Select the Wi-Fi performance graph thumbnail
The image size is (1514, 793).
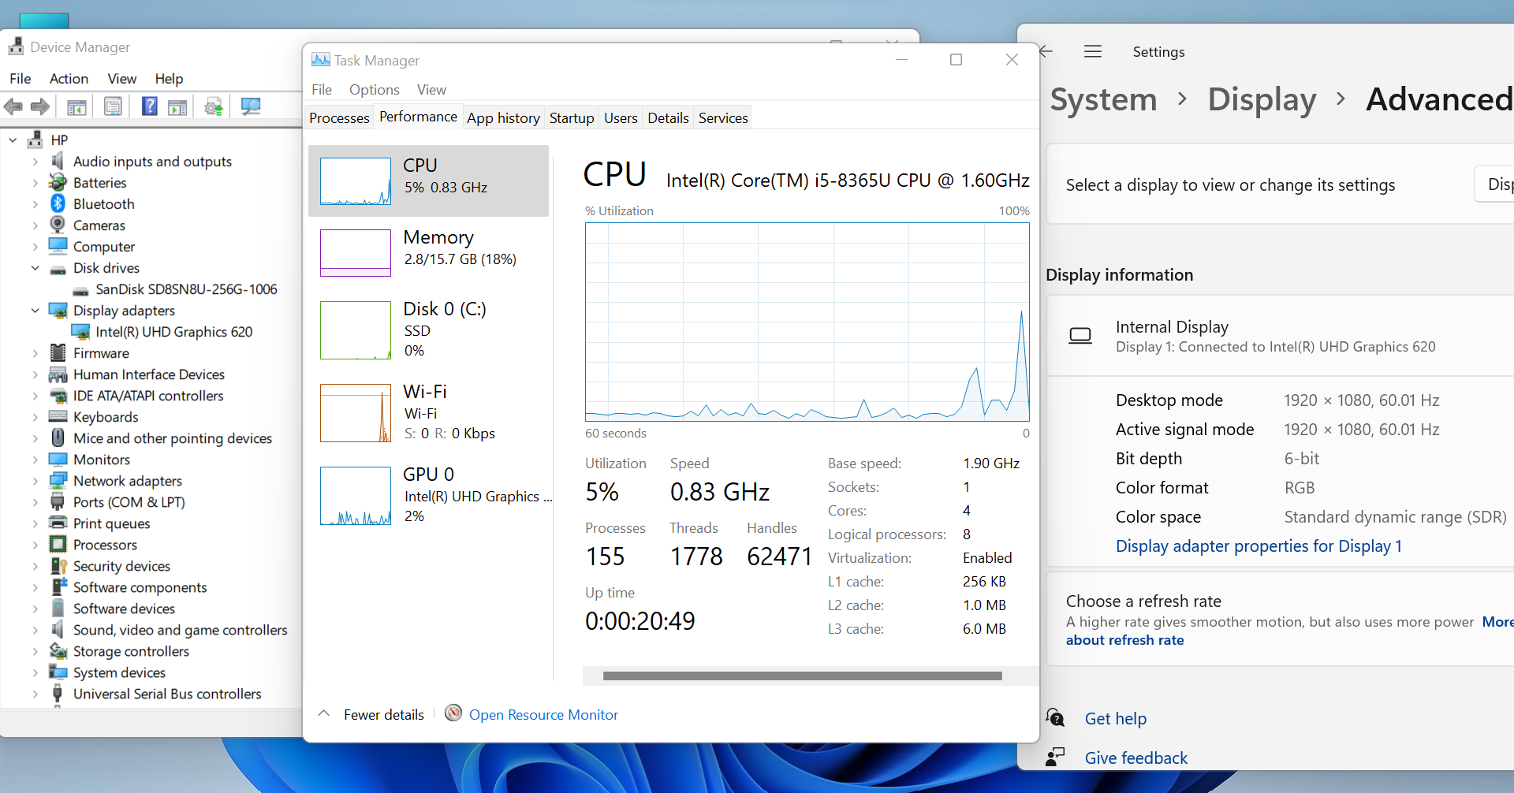coord(356,413)
